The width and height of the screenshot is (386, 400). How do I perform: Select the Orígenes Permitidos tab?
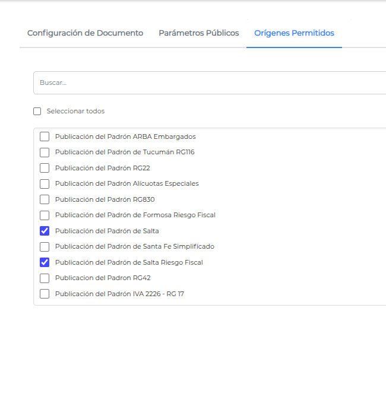pyautogui.click(x=294, y=33)
